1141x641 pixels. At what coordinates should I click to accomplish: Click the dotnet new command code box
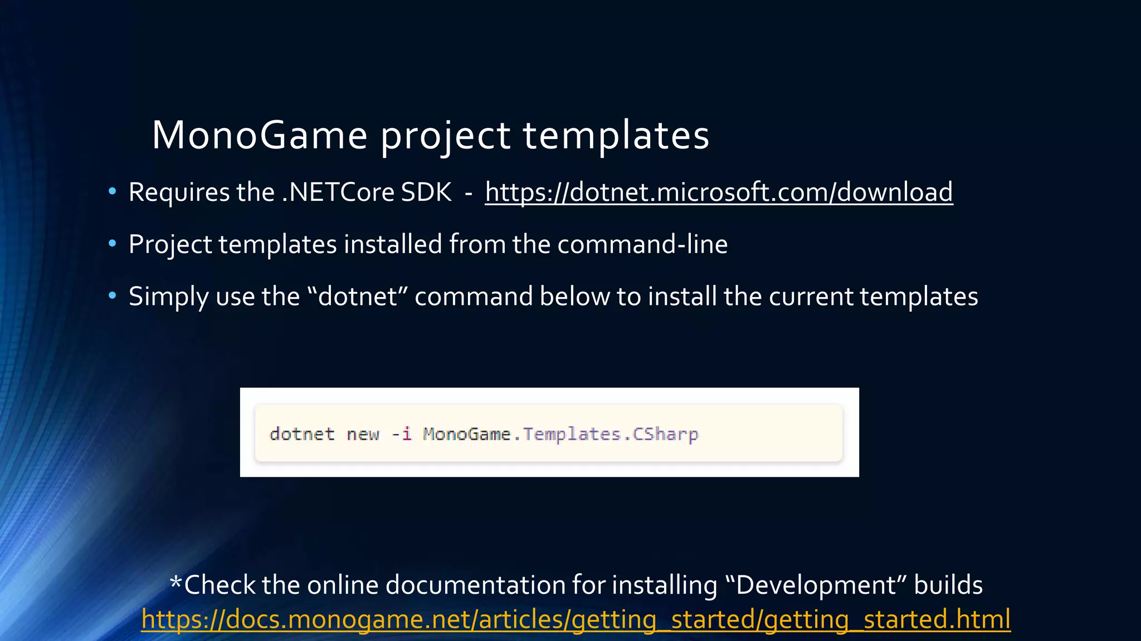click(549, 433)
